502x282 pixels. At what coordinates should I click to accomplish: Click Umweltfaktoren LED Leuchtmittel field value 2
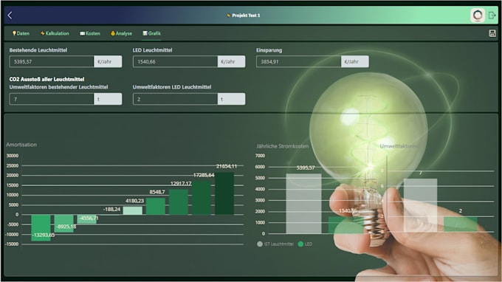tap(175, 99)
